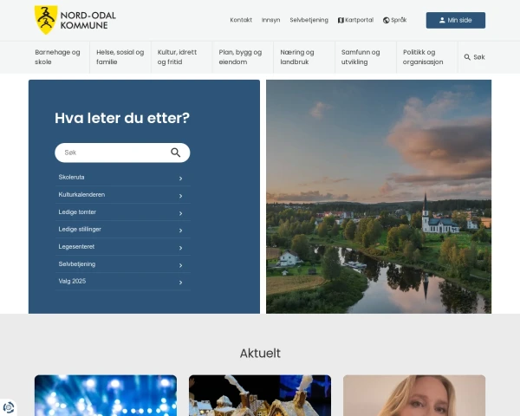Click the arrow in the Ledige tomter row
Image resolution: width=520 pixels, height=416 pixels.
(181, 213)
